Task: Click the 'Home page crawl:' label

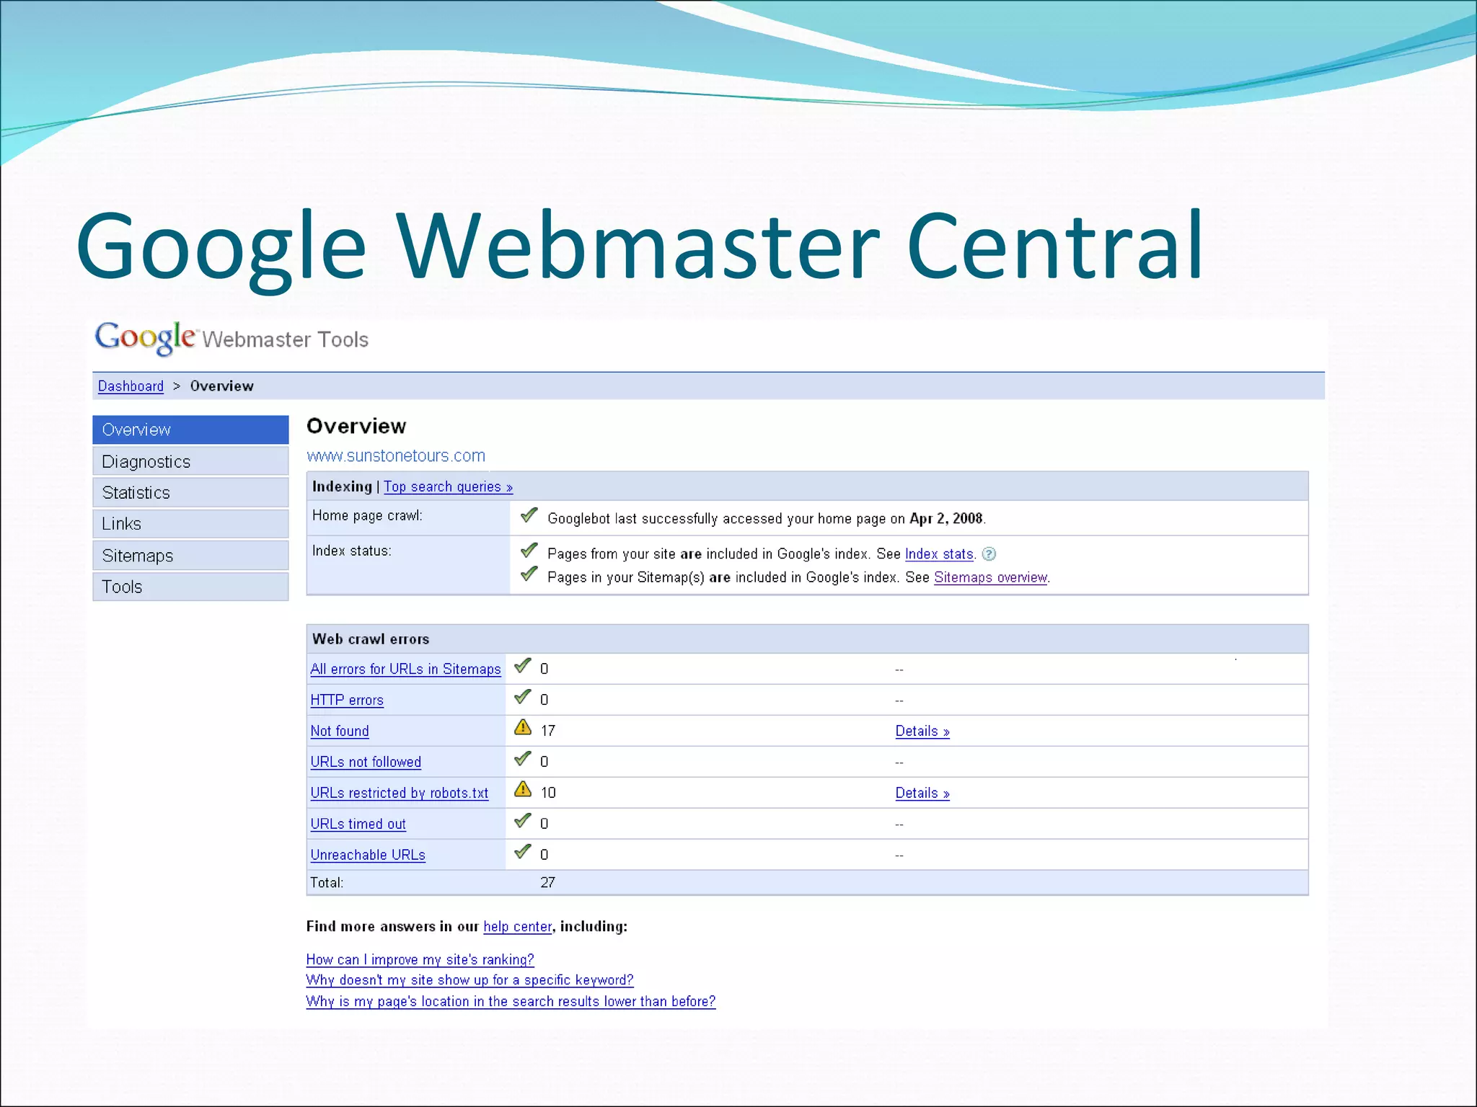Action: pyautogui.click(x=367, y=516)
